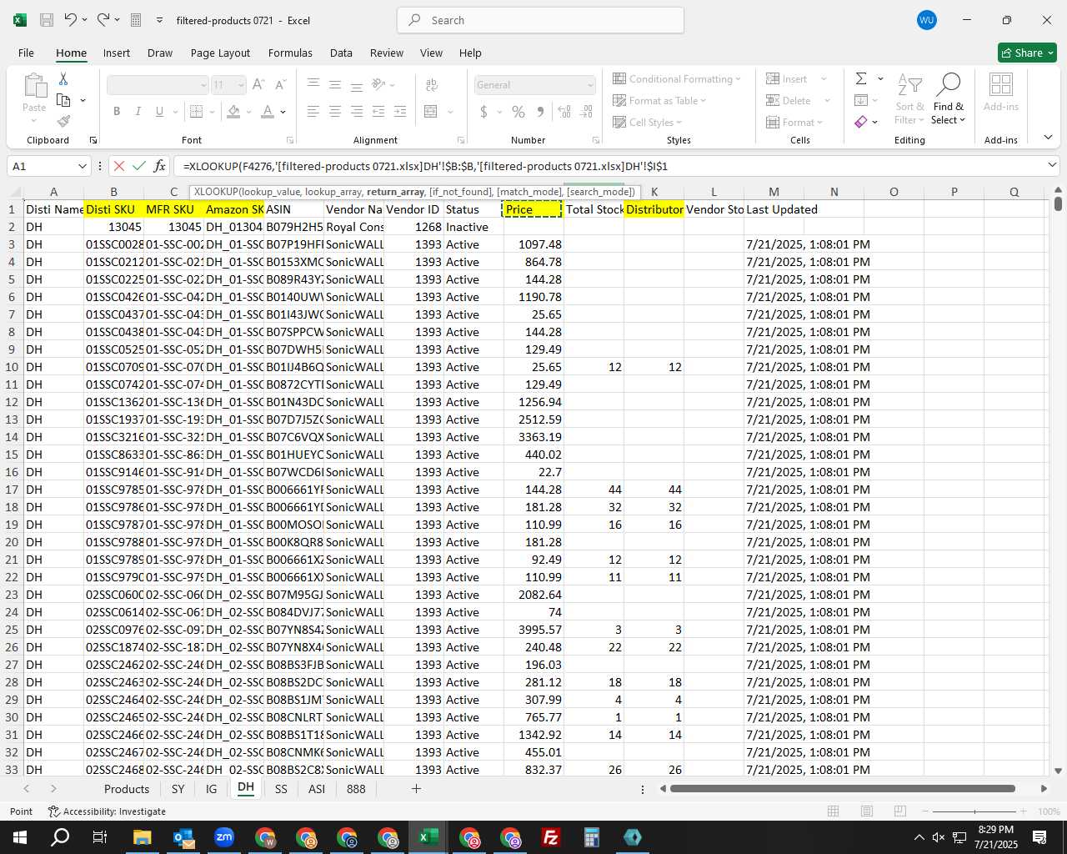The height and width of the screenshot is (854, 1067).
Task: Select the Products sheet tab
Action: 127,789
